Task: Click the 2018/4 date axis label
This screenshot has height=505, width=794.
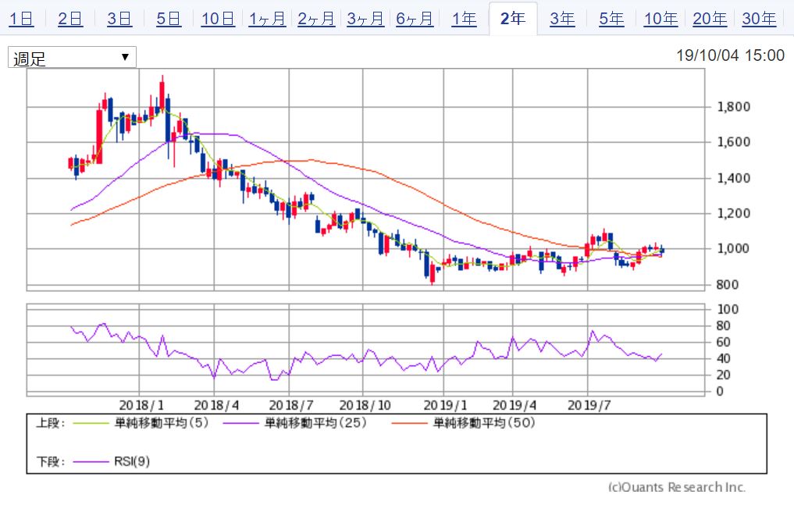Action: 217,405
